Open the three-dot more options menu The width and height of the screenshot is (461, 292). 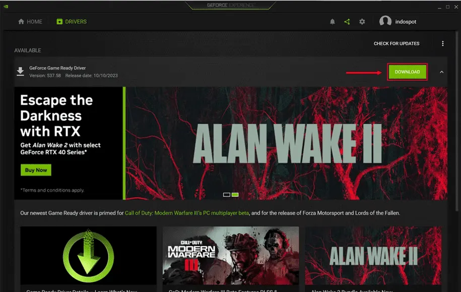pyautogui.click(x=443, y=44)
